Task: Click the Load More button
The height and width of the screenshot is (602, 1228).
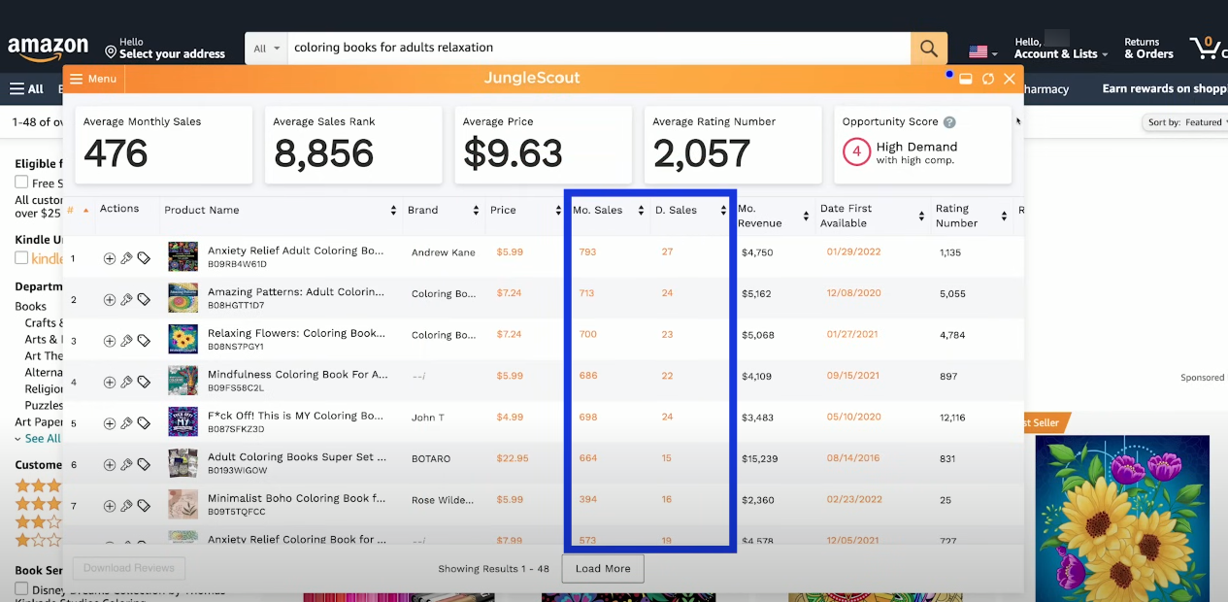Action: 602,569
